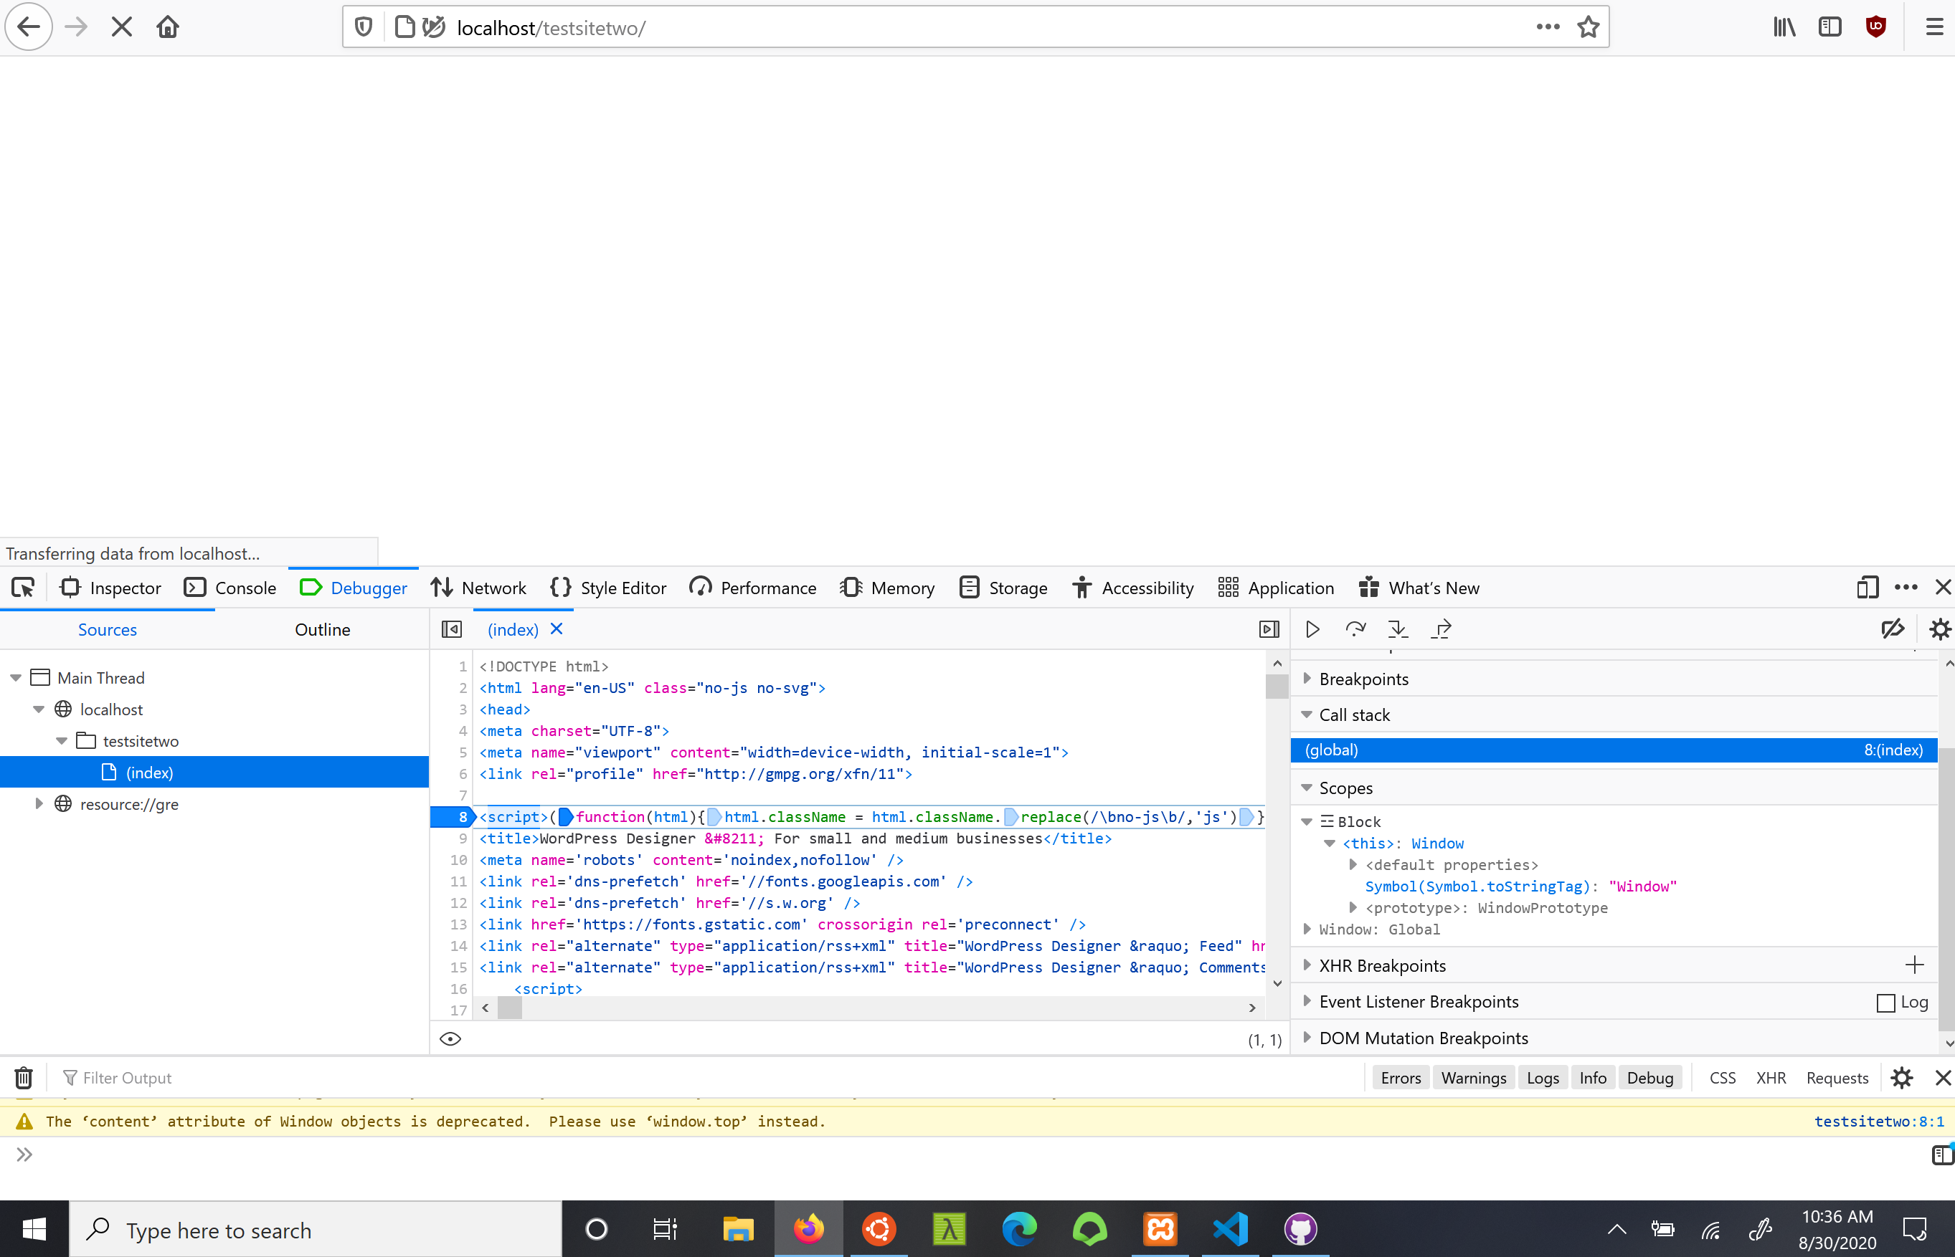1955x1257 pixels.
Task: Clear web console output with trash icon
Action: pos(24,1079)
